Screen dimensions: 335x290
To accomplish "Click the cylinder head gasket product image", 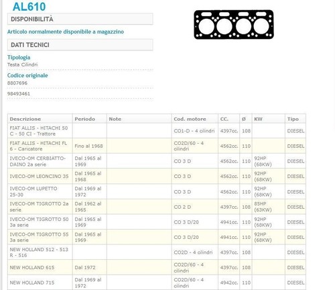I will (x=234, y=25).
